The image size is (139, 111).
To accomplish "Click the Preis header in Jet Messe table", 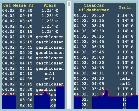I will 50,5.
